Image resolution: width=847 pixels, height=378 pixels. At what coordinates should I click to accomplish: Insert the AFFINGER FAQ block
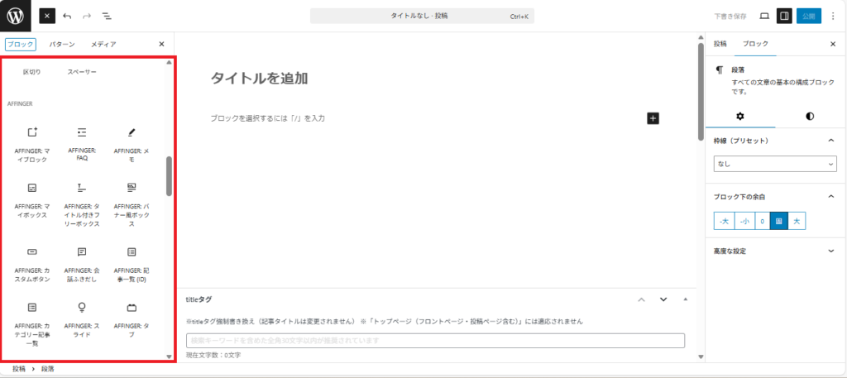tap(82, 132)
